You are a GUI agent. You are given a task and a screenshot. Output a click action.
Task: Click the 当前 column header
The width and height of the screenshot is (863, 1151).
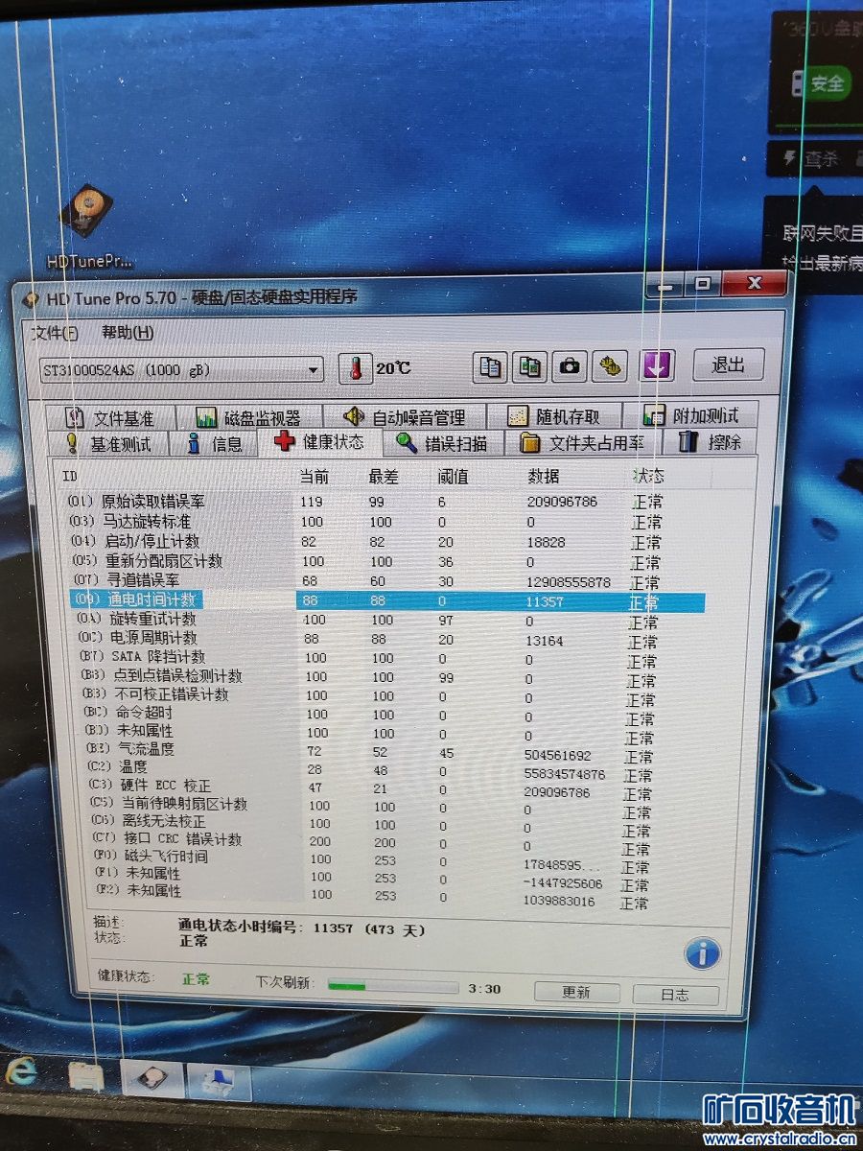point(315,476)
